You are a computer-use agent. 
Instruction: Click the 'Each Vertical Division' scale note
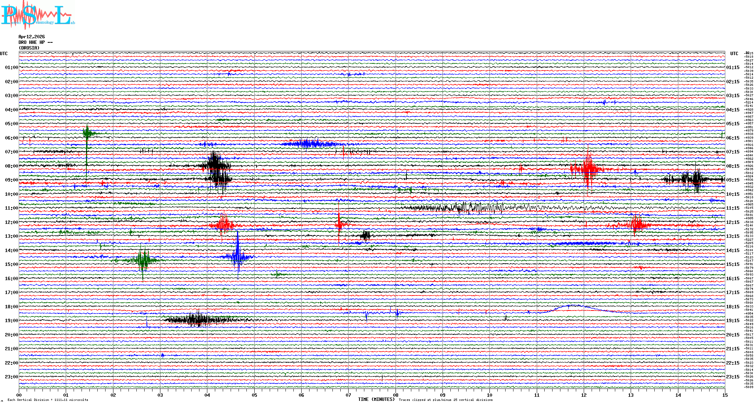[48, 400]
